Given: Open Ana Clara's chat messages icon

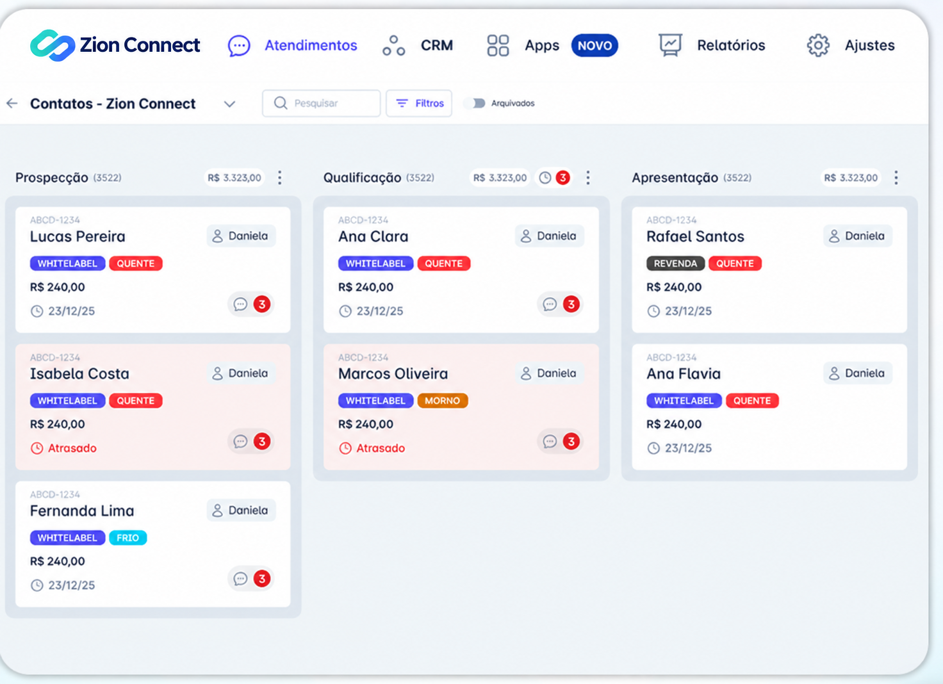Looking at the screenshot, I should point(550,304).
